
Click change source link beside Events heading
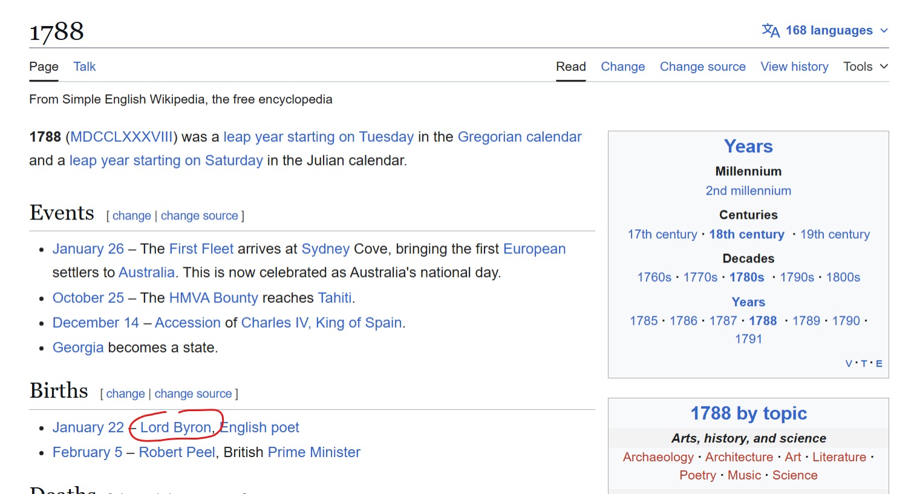click(200, 216)
